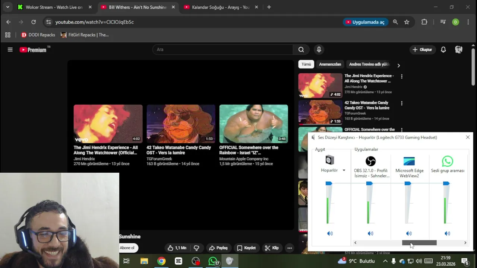
Task: Click the Paylaş share button
Action: 218,248
